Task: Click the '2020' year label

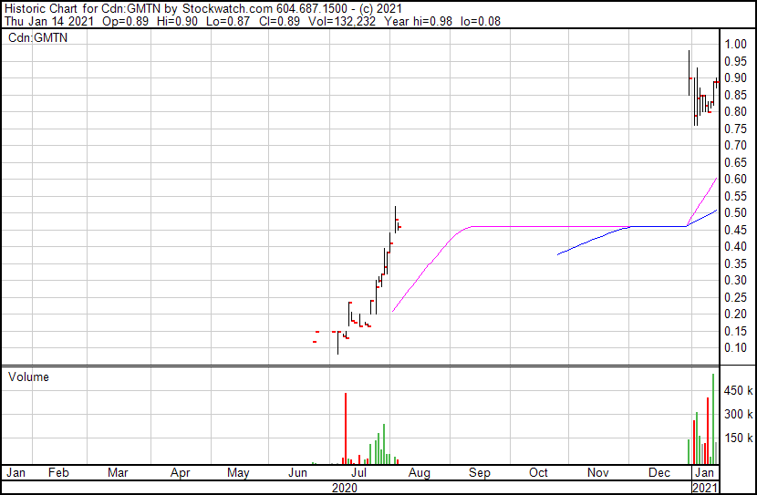Action: coord(345,488)
